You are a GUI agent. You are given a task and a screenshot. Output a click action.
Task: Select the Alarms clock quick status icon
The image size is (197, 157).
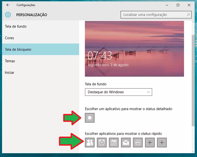click(x=102, y=143)
